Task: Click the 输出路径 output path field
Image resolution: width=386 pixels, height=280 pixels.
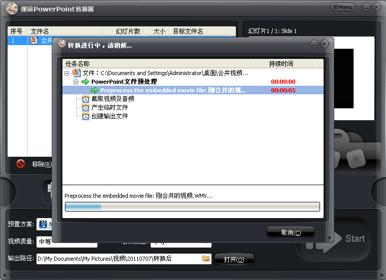Action: coord(124,259)
